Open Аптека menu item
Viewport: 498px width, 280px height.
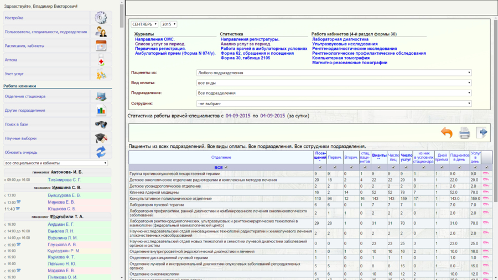tap(11, 60)
